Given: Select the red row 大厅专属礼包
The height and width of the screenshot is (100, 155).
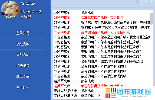Looking at the screenshot, I should [x=102, y=32].
